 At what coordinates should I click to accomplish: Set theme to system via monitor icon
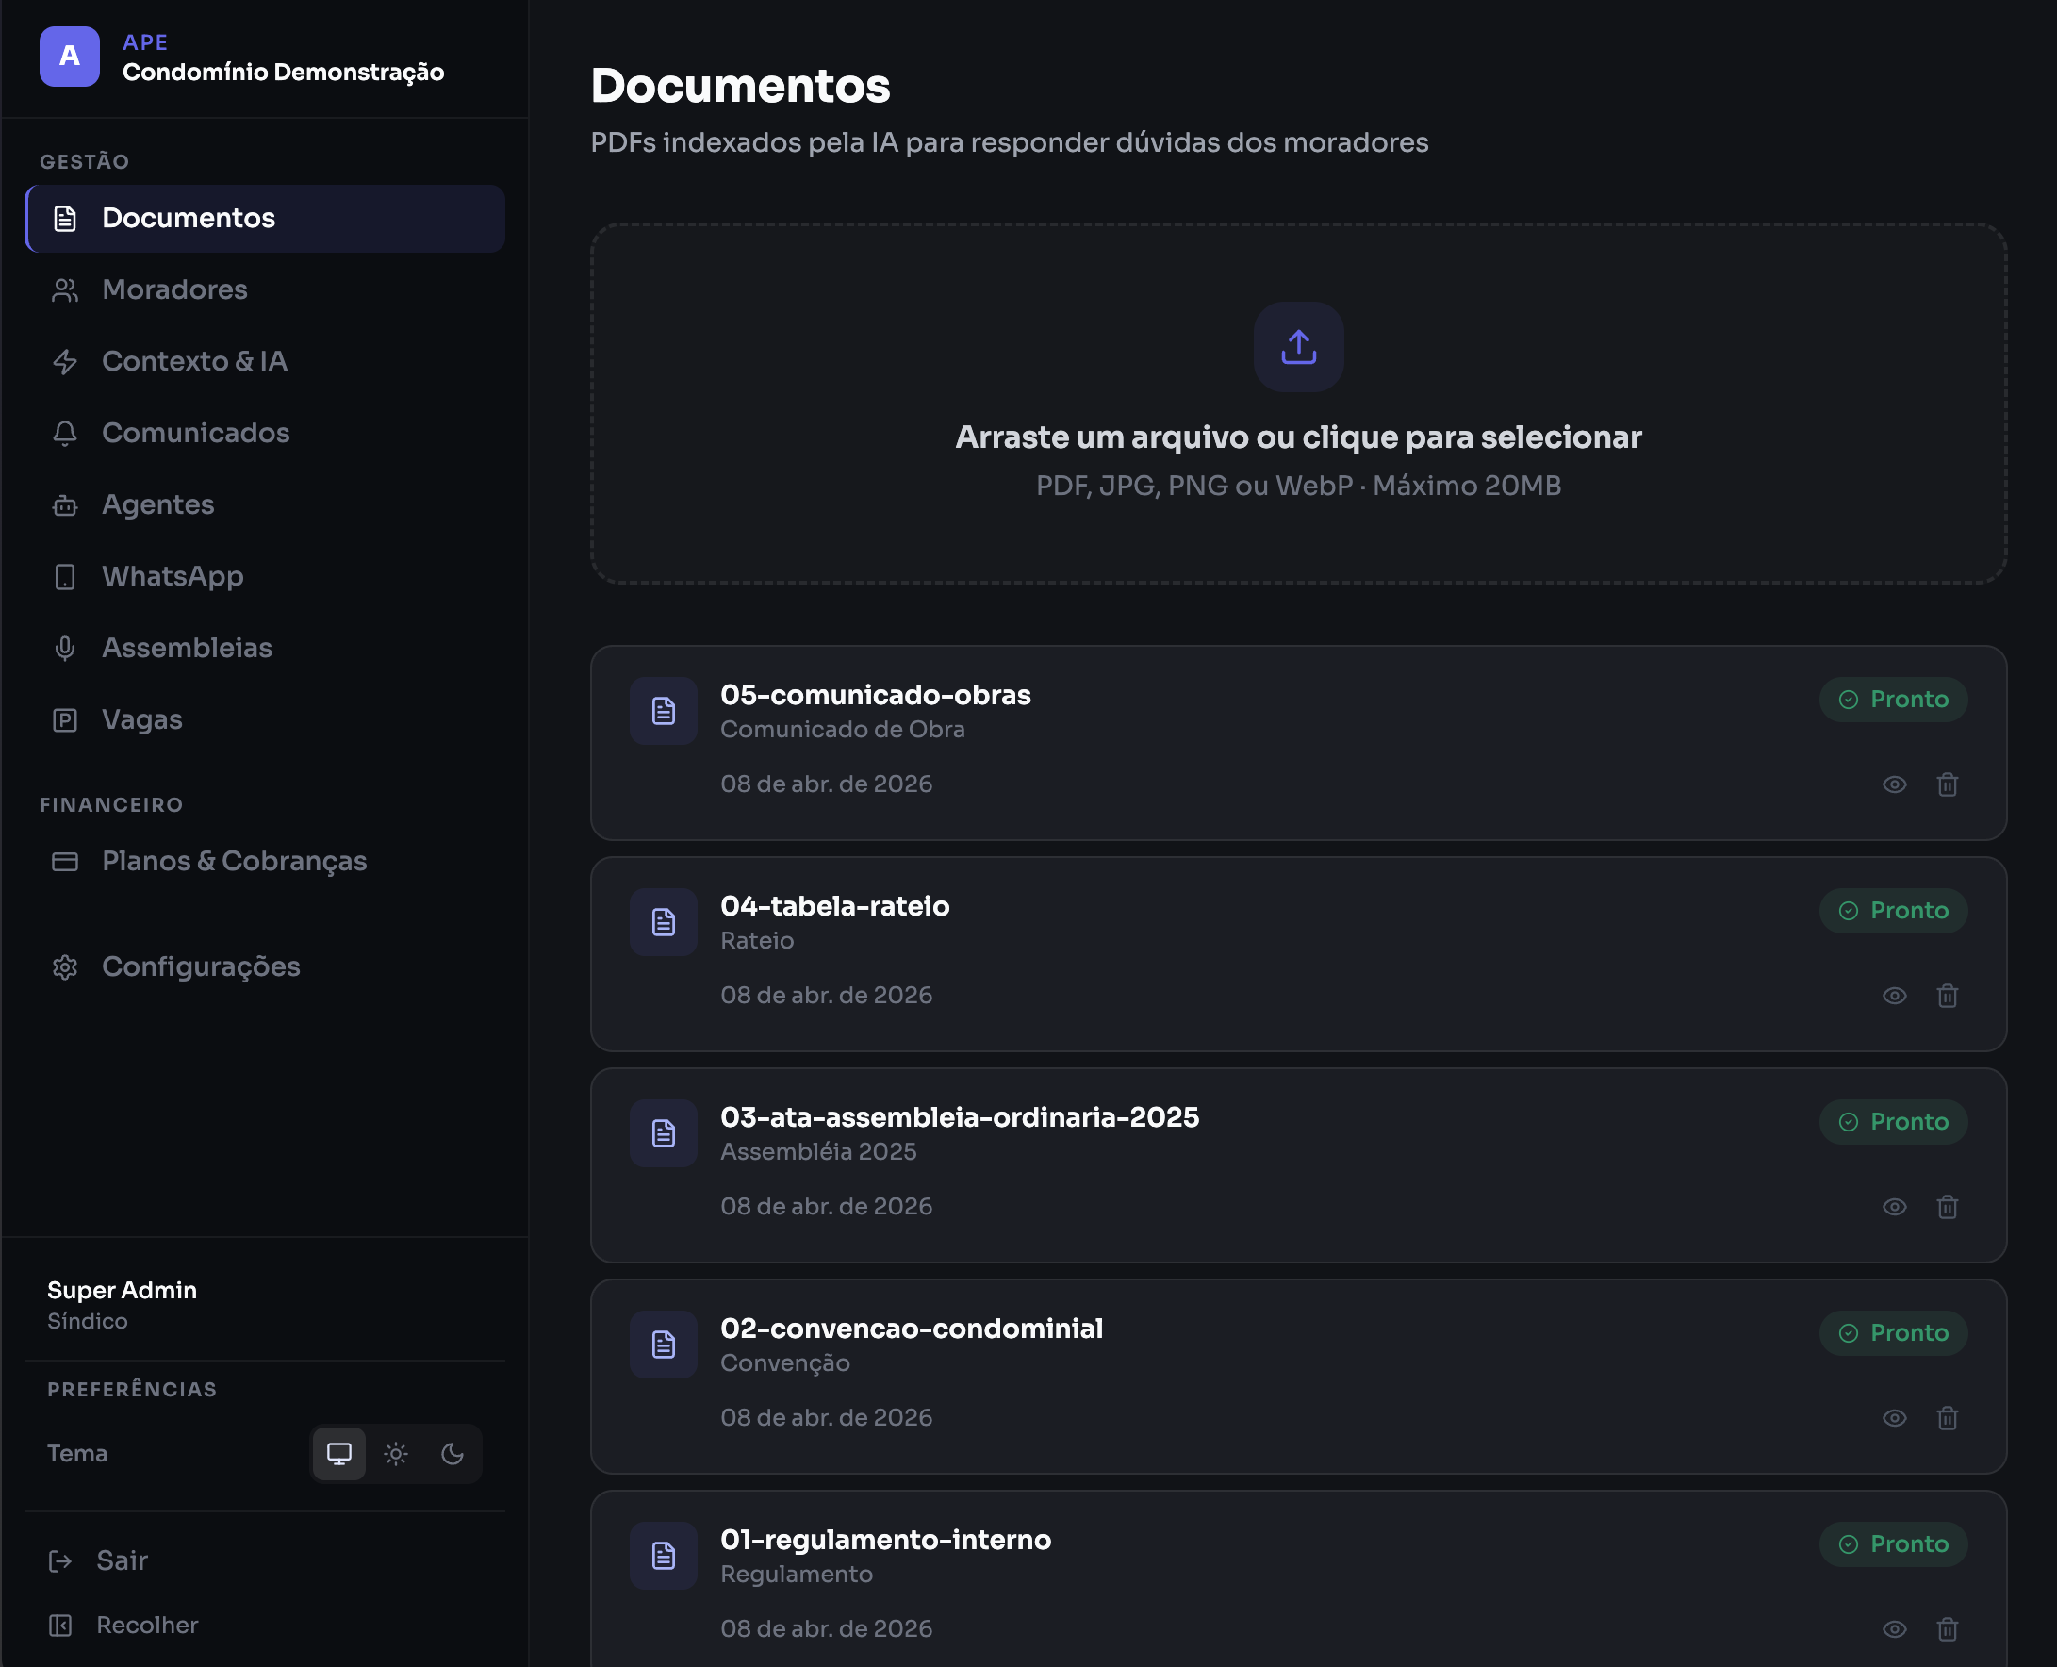click(x=338, y=1454)
